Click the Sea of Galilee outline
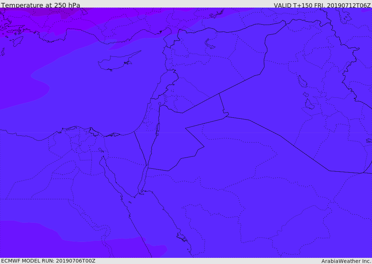This screenshot has height=264, width=372. click(x=160, y=104)
